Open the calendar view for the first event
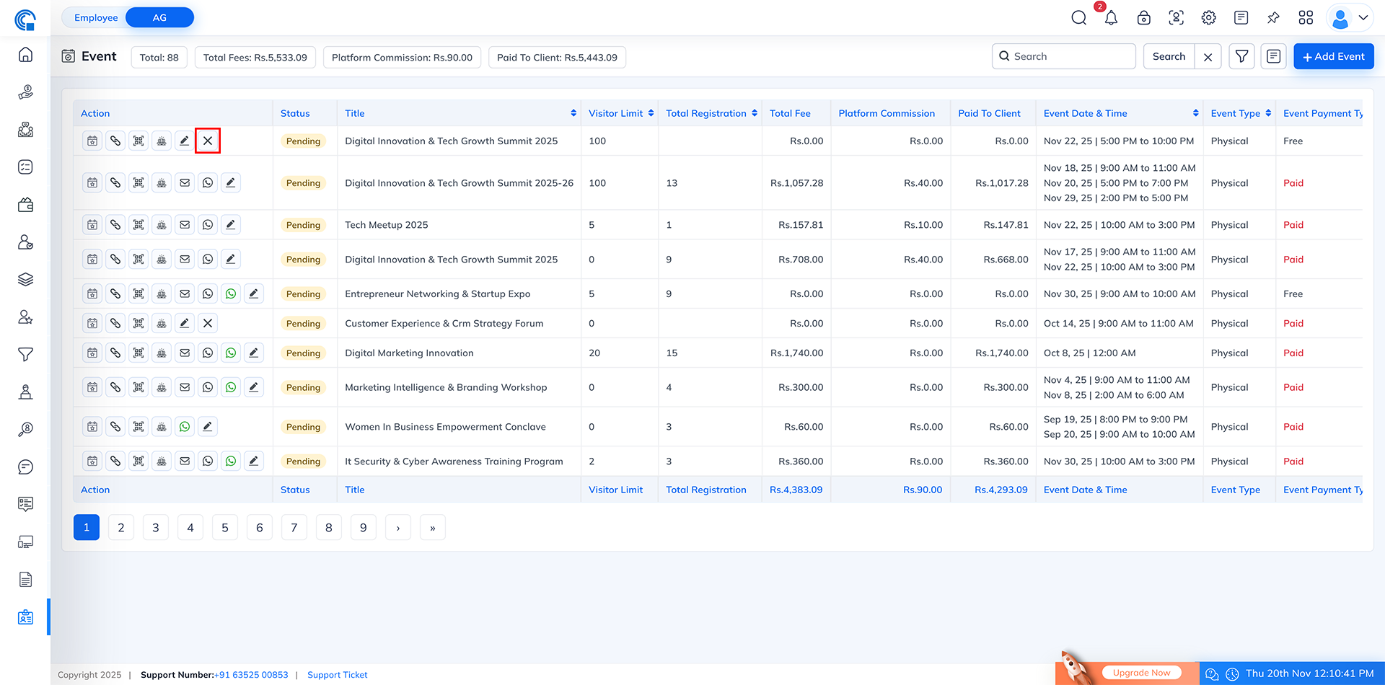This screenshot has width=1385, height=685. point(92,141)
